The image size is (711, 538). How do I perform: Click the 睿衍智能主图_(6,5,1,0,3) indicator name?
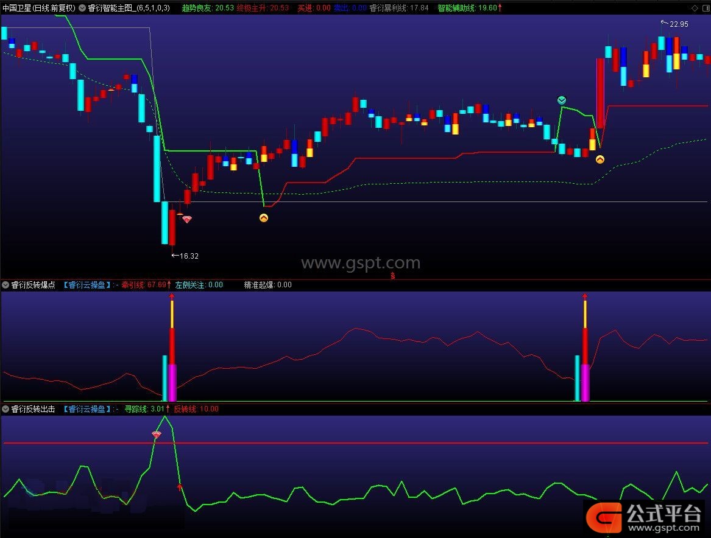point(129,8)
